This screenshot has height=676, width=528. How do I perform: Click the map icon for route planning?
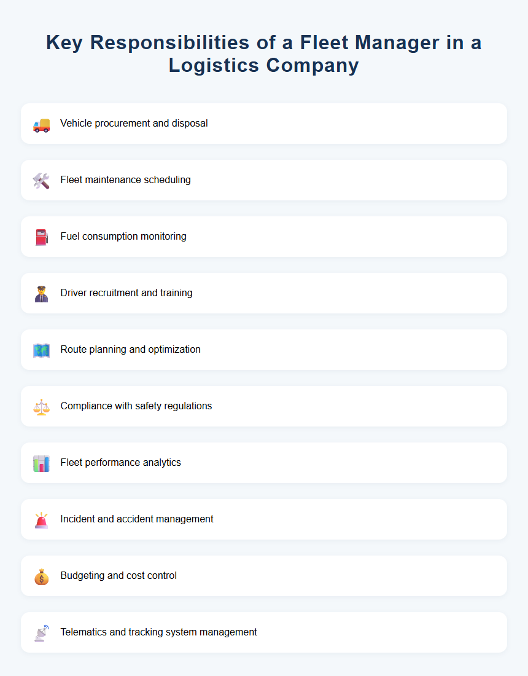41,350
